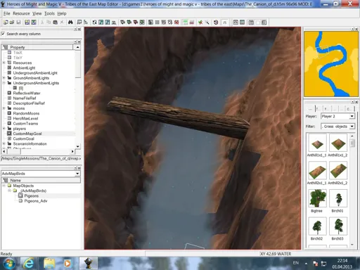Expand the players property node
The image size is (360, 270).
4,129
